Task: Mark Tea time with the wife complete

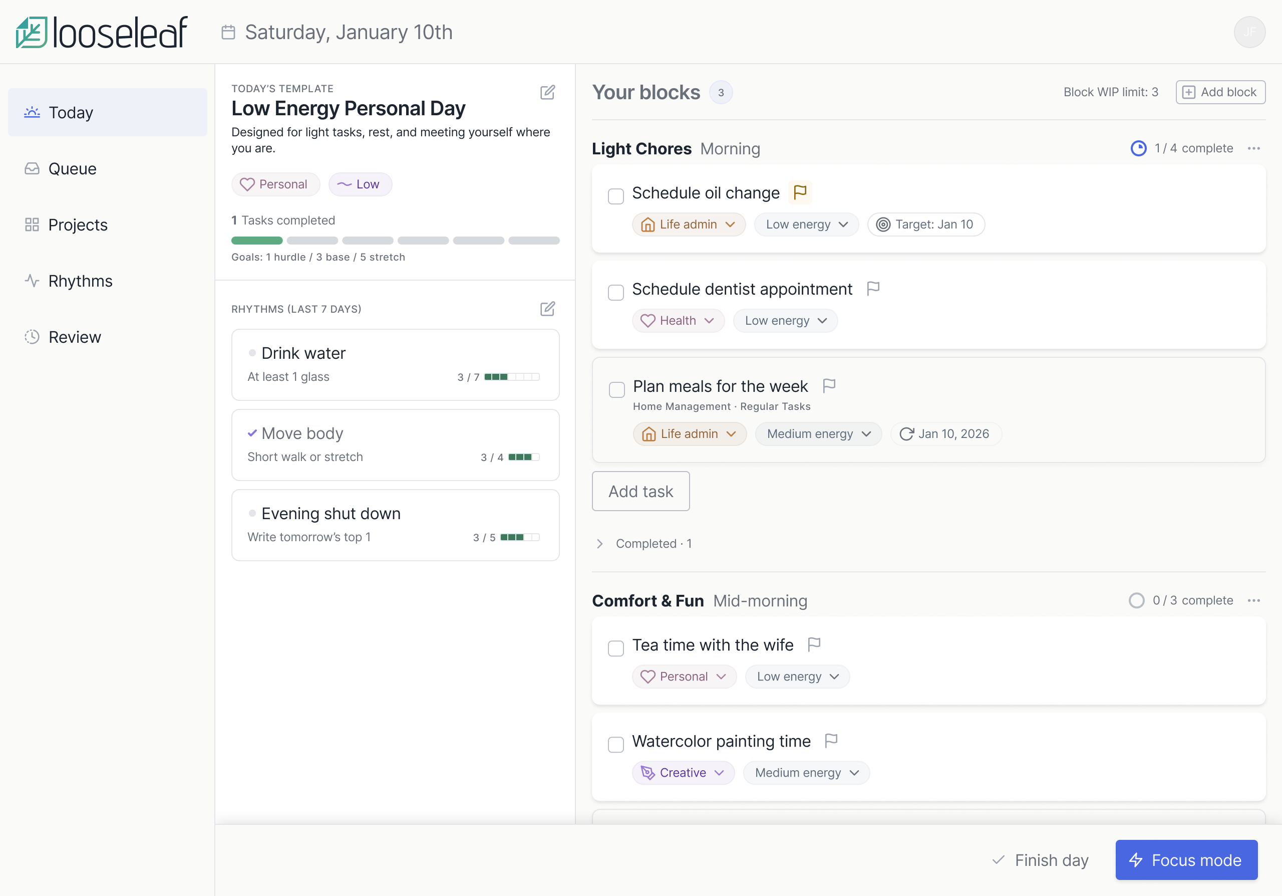Action: tap(615, 648)
